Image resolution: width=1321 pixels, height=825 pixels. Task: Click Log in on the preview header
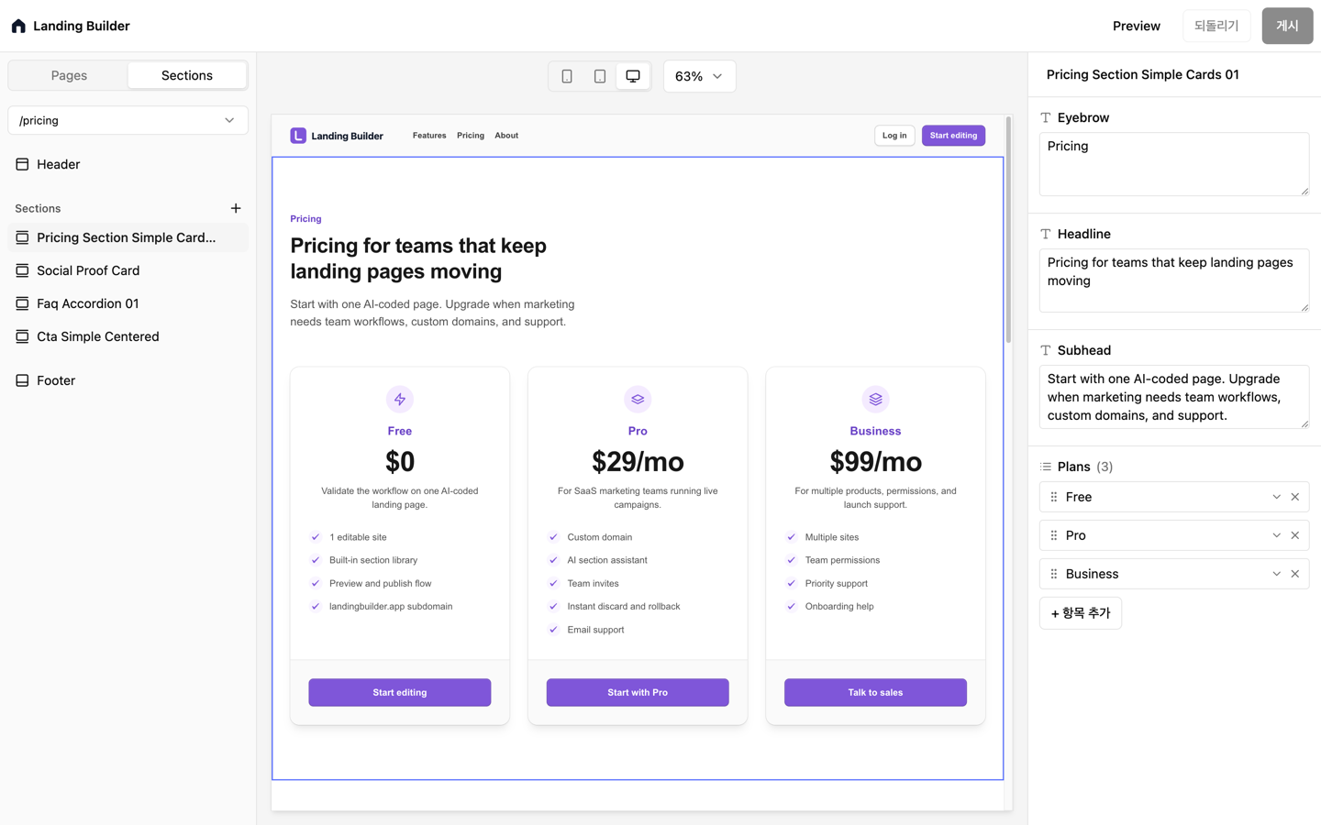coord(894,136)
